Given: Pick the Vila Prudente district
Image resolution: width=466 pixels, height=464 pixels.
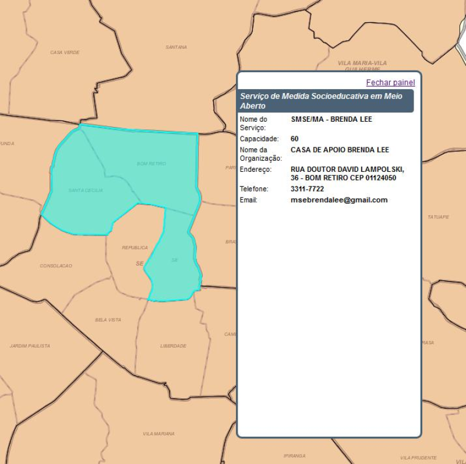Looking at the screenshot, I should [x=418, y=458].
